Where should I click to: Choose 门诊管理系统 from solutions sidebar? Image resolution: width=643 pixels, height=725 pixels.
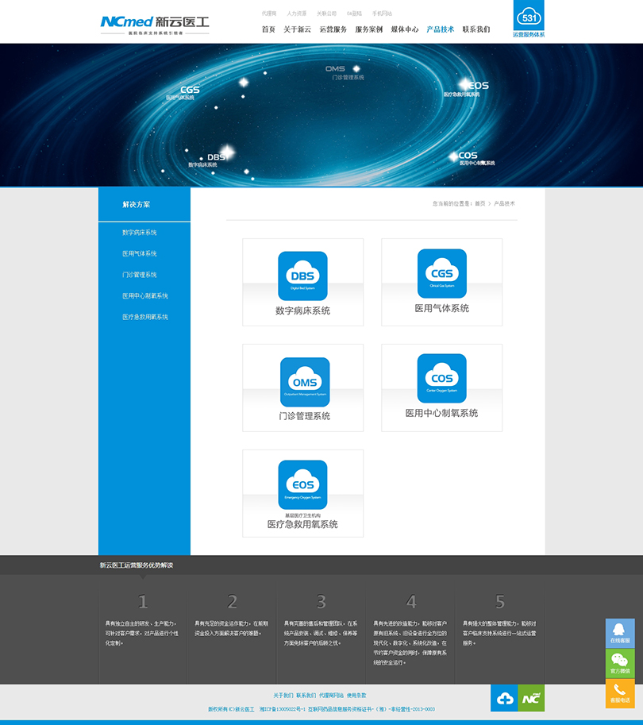140,275
